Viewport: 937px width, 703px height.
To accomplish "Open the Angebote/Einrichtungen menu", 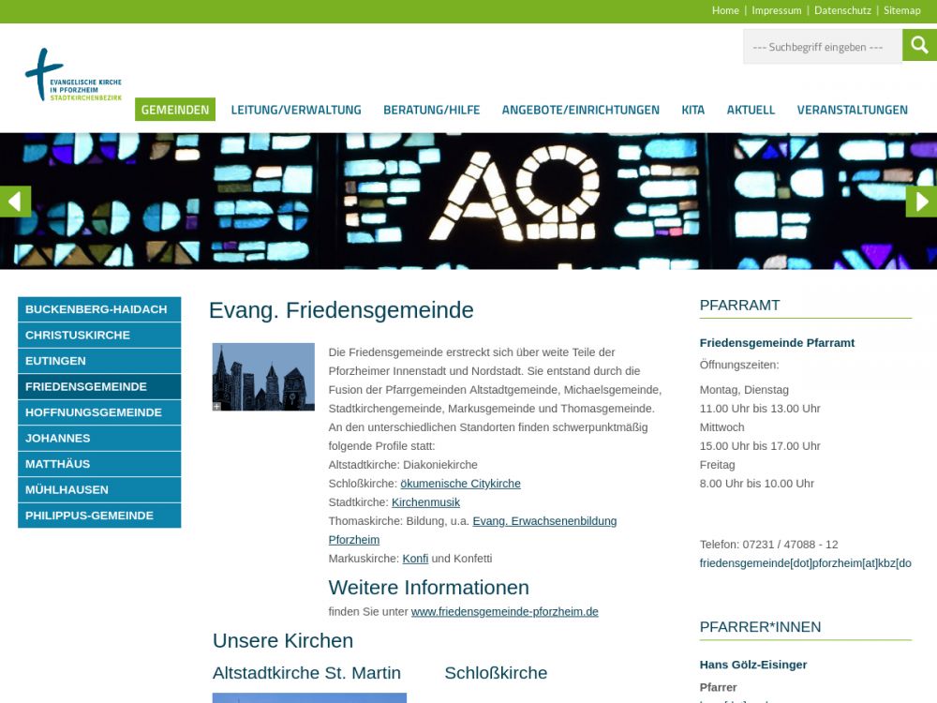I will pos(580,110).
